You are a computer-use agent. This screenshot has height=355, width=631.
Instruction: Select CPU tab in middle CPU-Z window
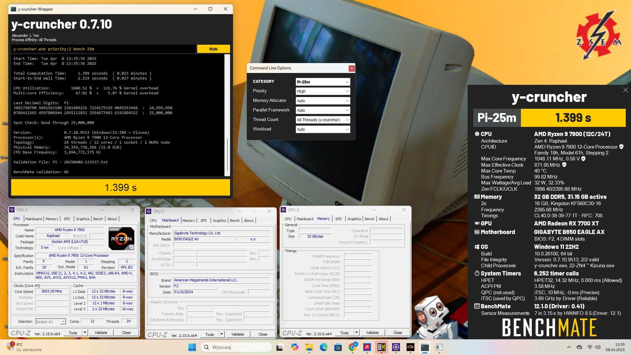click(x=153, y=221)
